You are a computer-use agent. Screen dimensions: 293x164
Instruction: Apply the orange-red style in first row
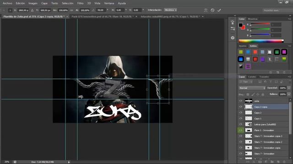pos(255,52)
